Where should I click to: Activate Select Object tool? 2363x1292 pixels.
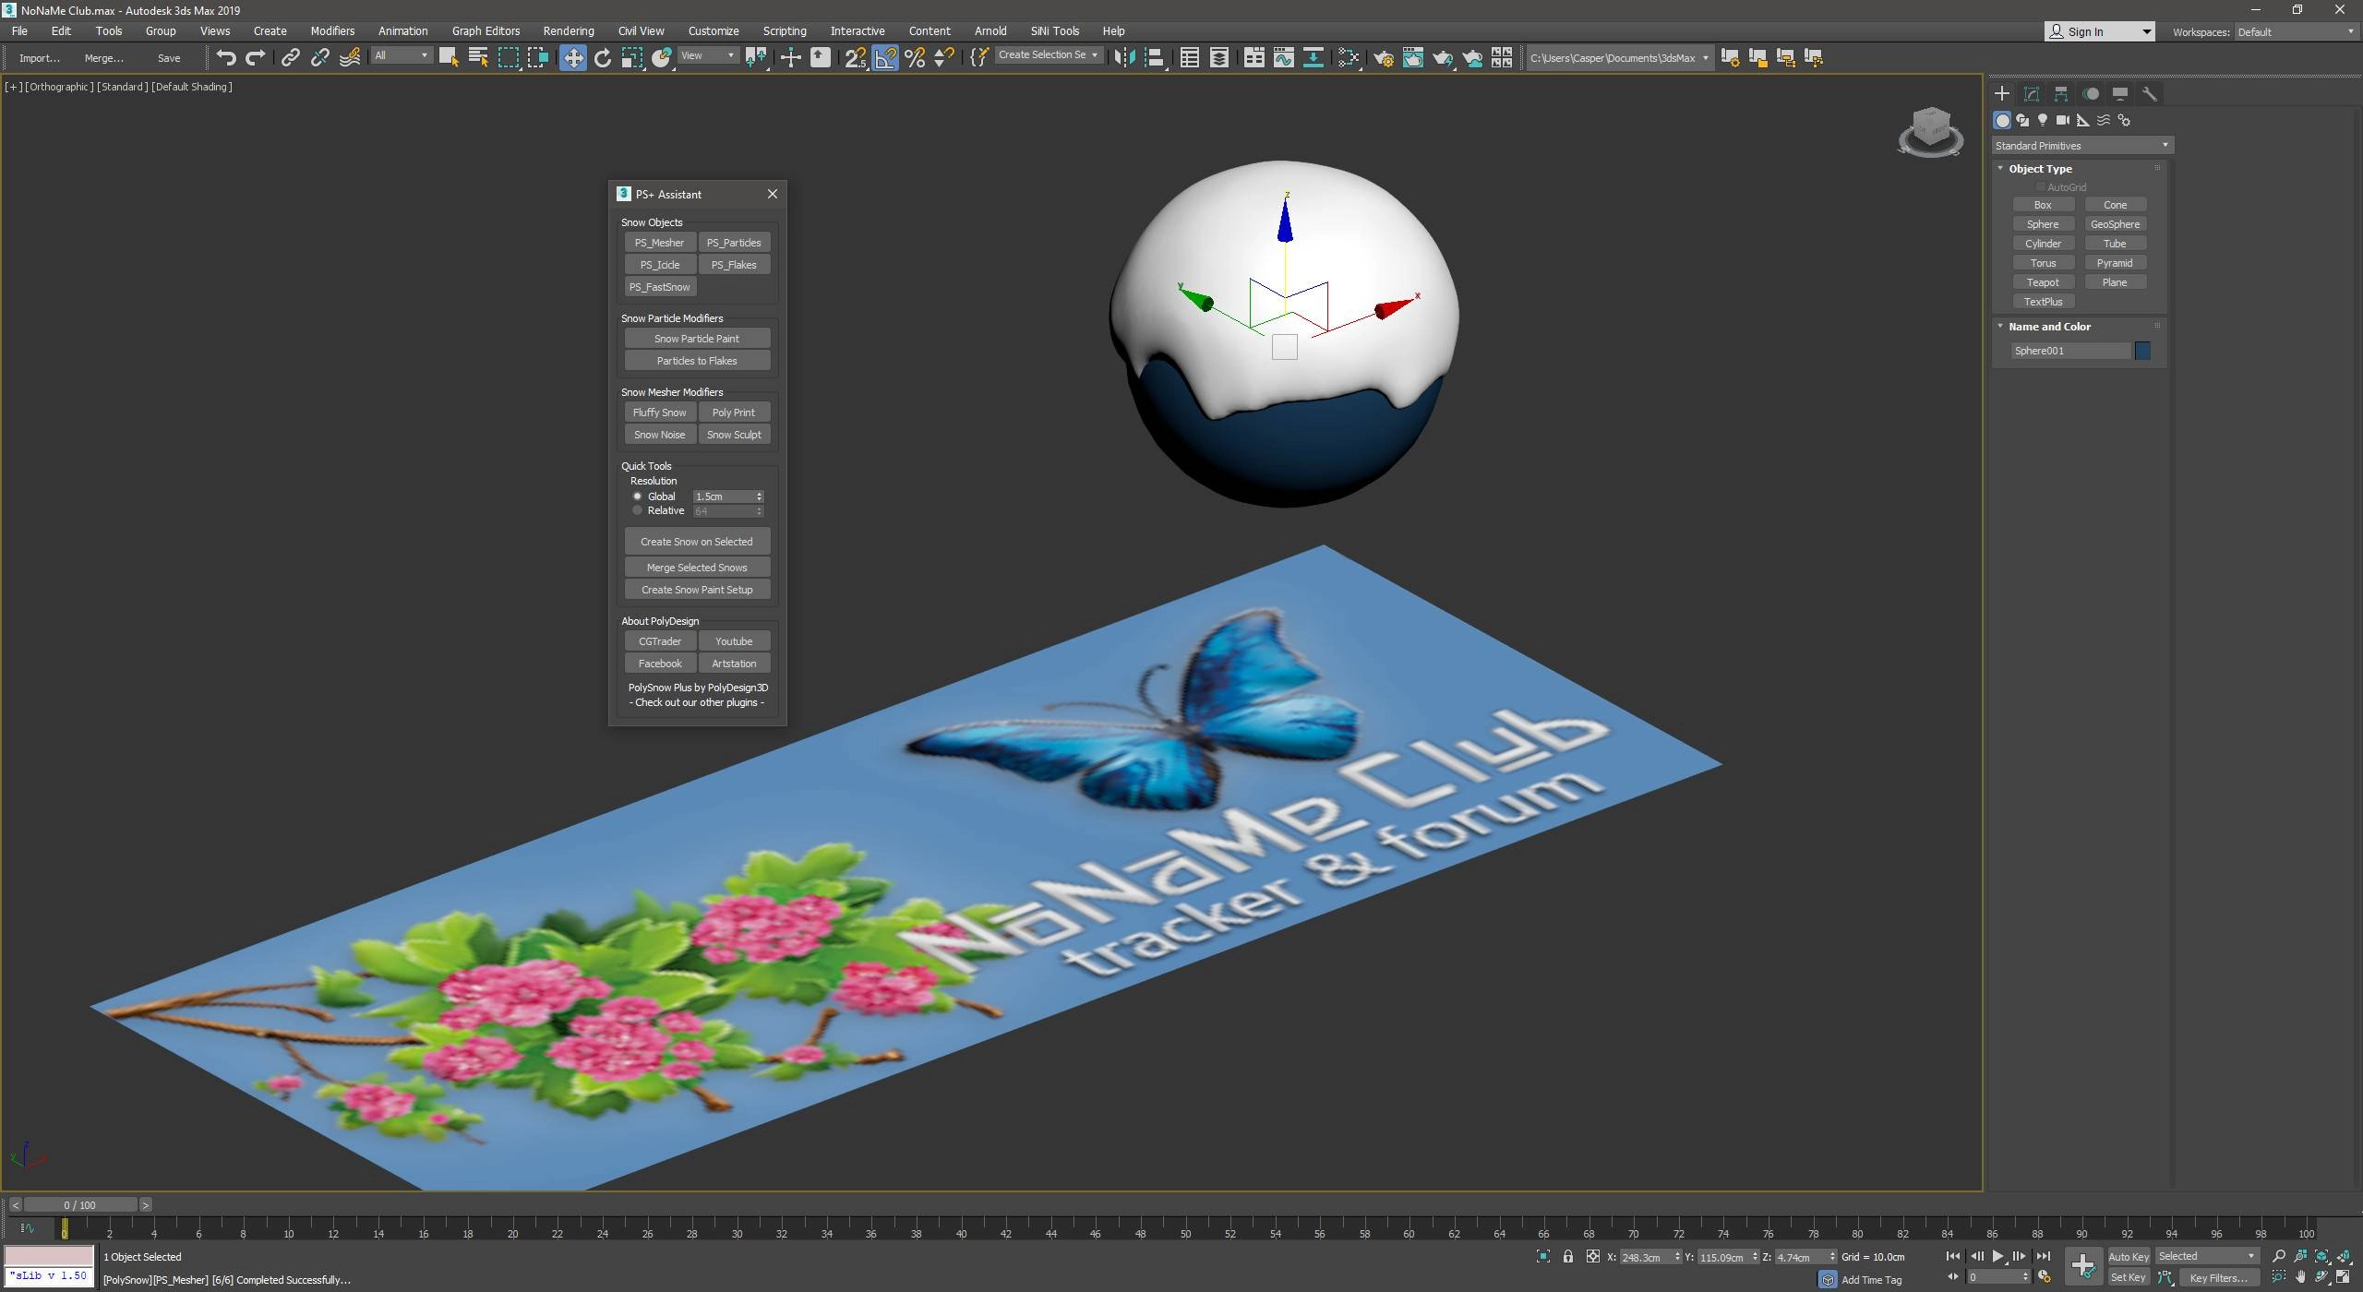point(449,57)
